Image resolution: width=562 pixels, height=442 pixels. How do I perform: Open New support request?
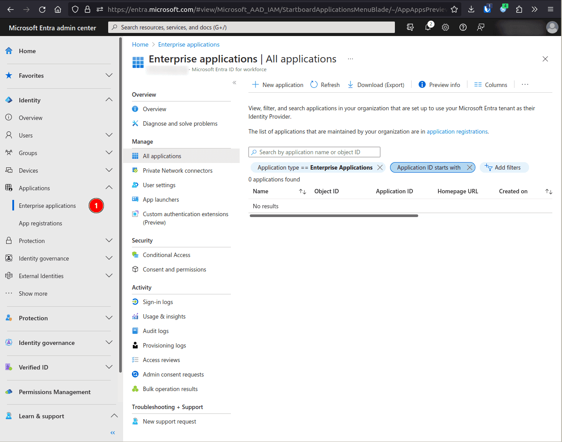(x=169, y=421)
